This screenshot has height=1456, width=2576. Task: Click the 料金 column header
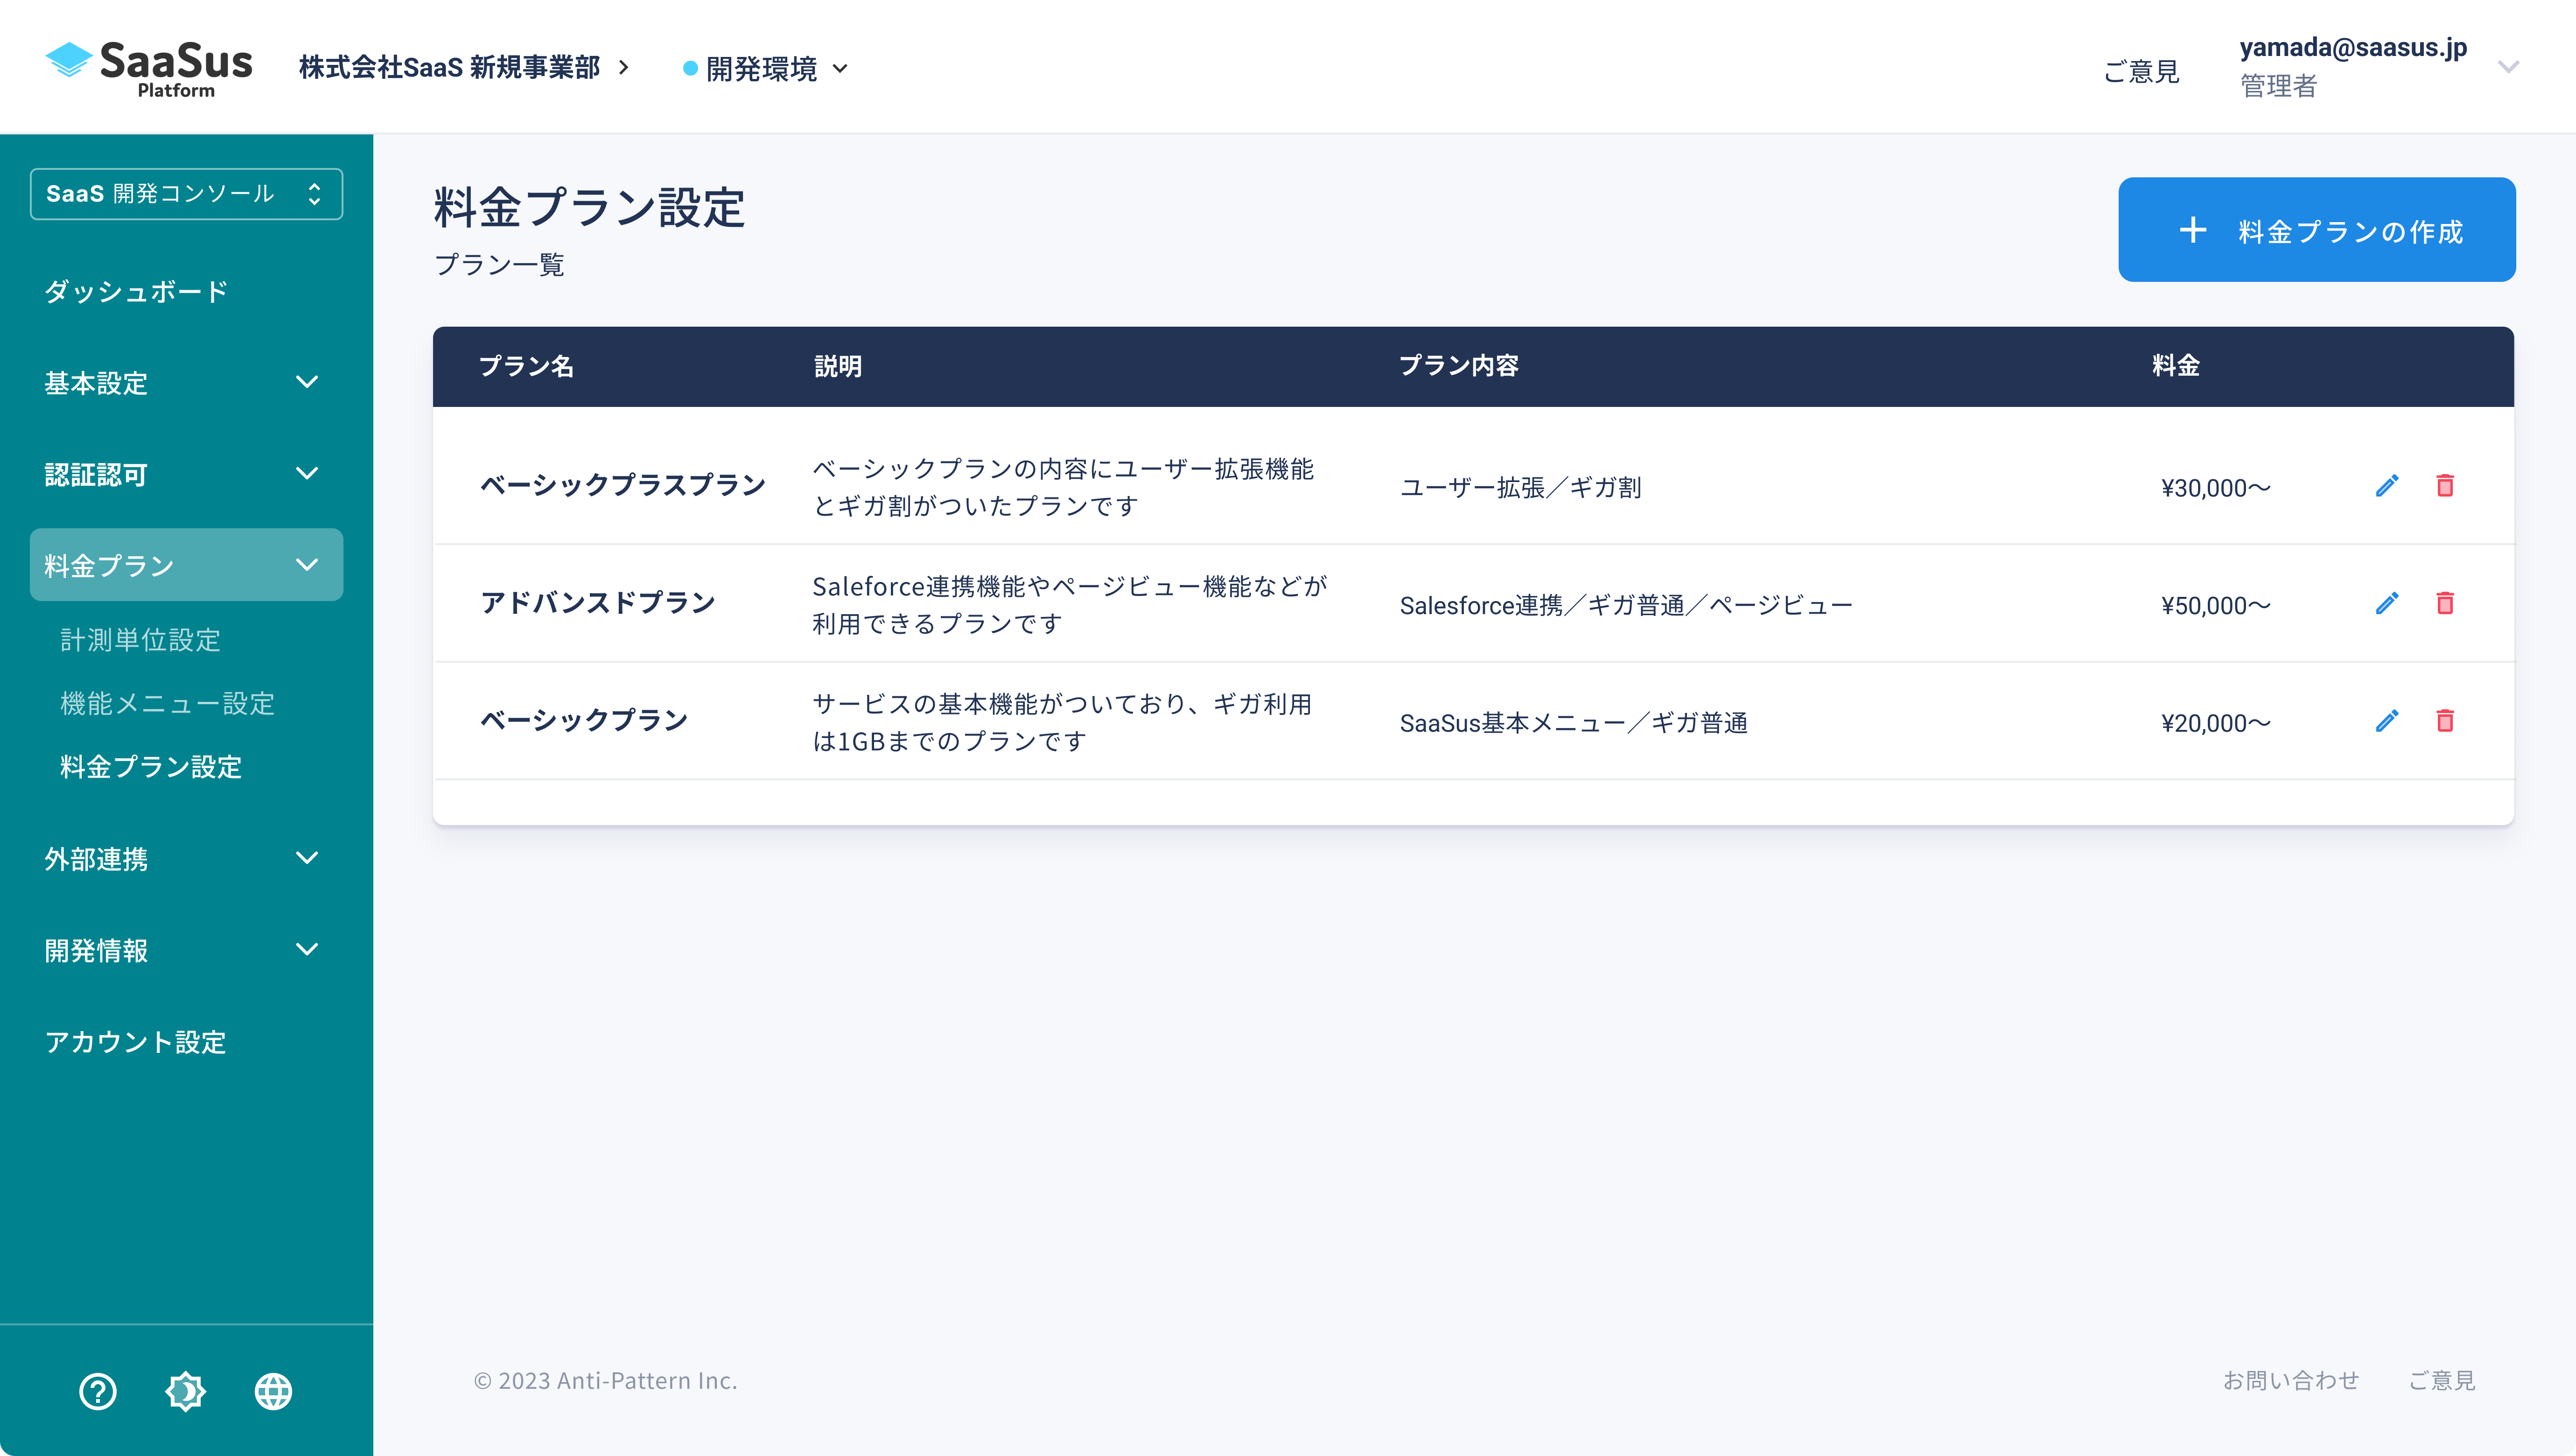pyautogui.click(x=2176, y=366)
